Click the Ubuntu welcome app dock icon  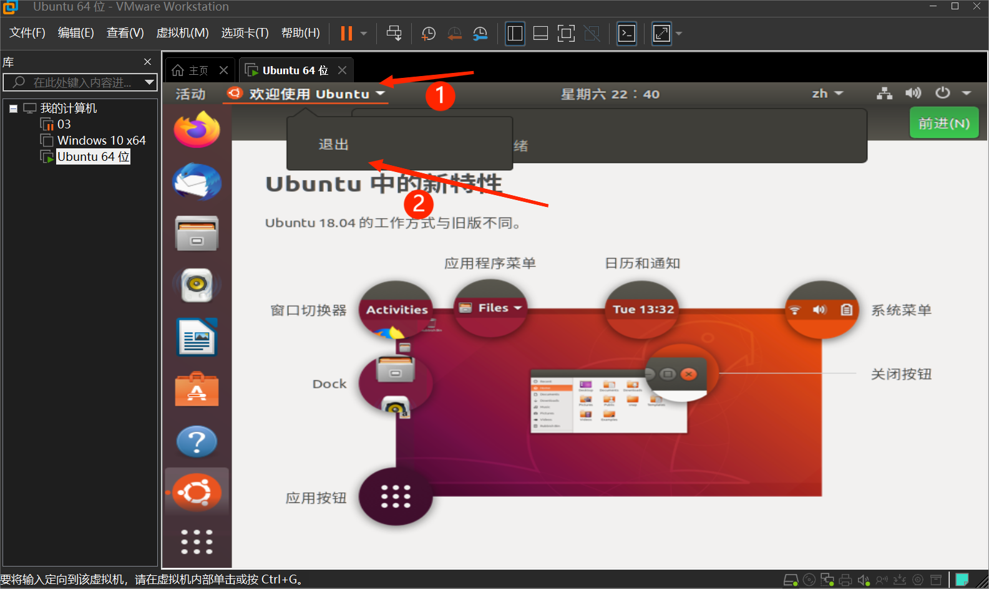point(197,492)
